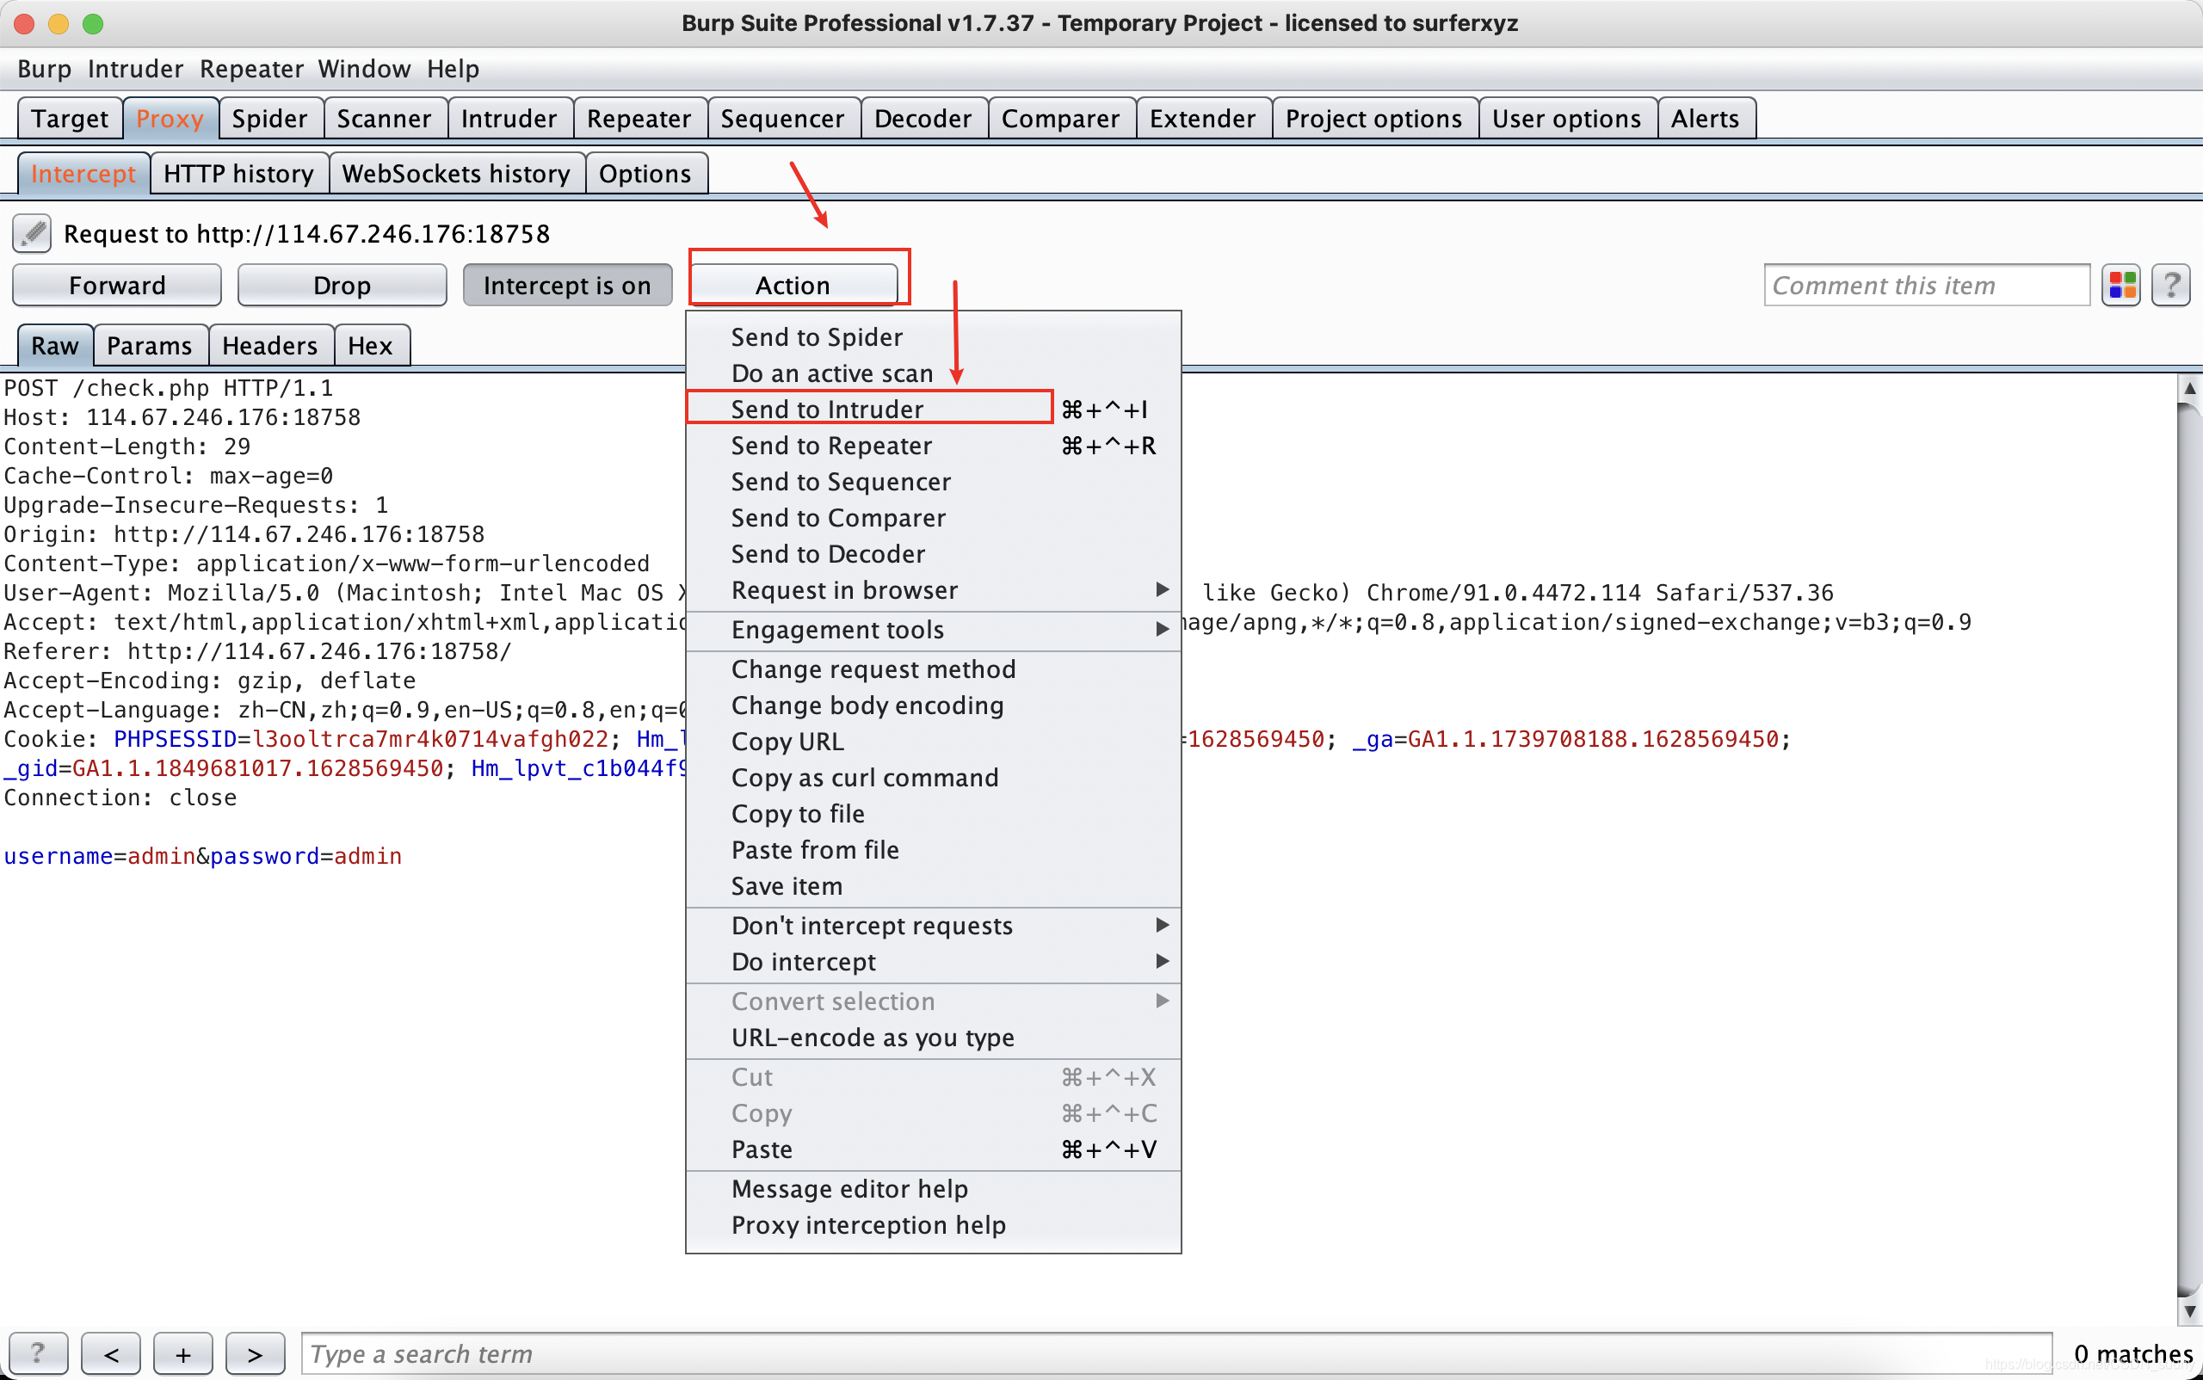
Task: Choose Change request method
Action: pyautogui.click(x=932, y=669)
